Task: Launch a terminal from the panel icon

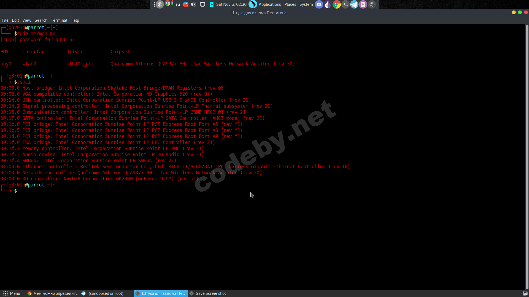Action: (345, 4)
